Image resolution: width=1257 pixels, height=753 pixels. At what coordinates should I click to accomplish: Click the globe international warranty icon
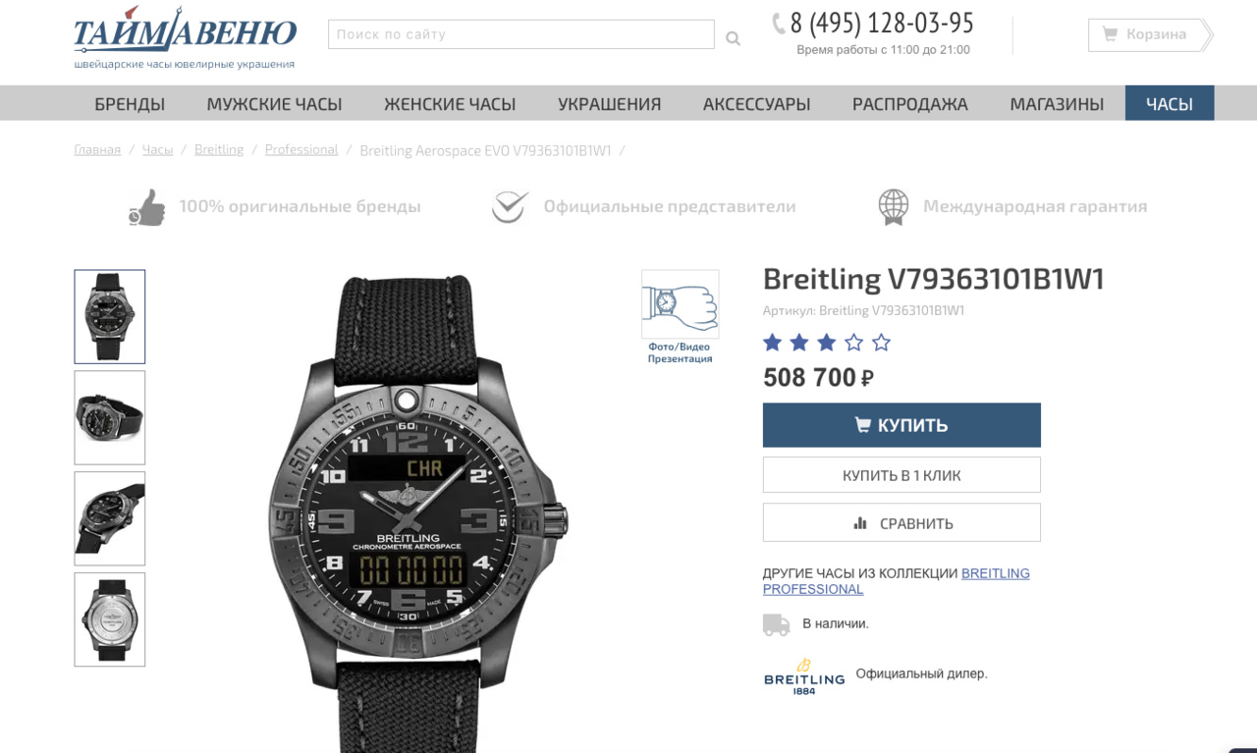click(x=893, y=207)
